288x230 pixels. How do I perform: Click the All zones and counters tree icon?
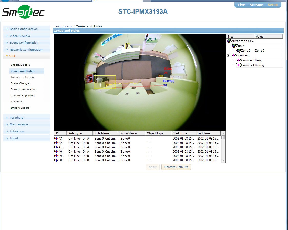coord(229,41)
